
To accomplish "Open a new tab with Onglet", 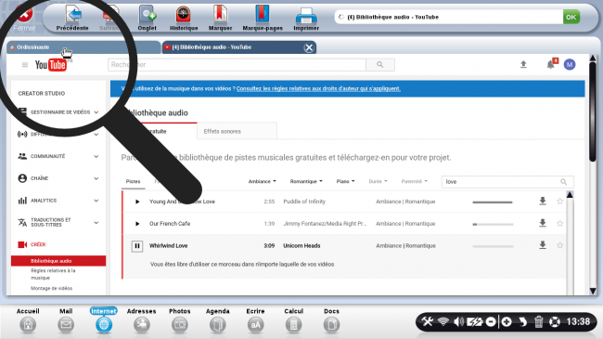I will point(147,18).
